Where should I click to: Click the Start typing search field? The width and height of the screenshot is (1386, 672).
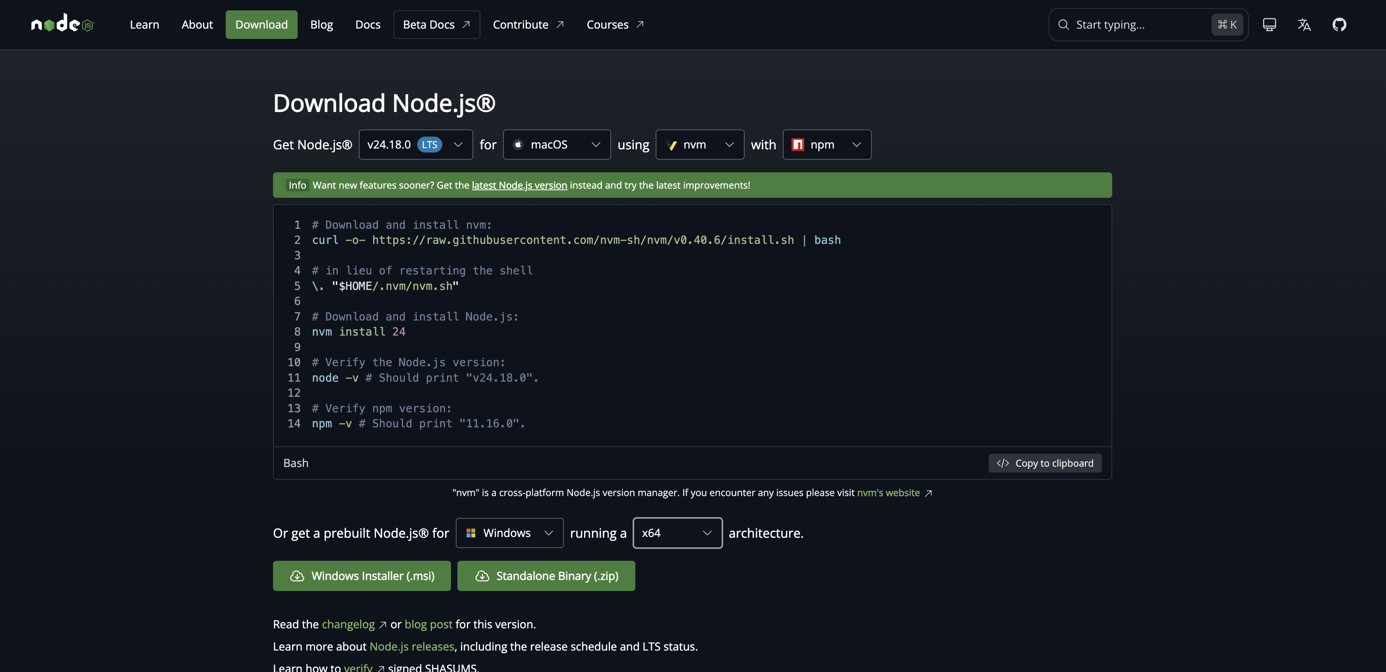(1148, 24)
